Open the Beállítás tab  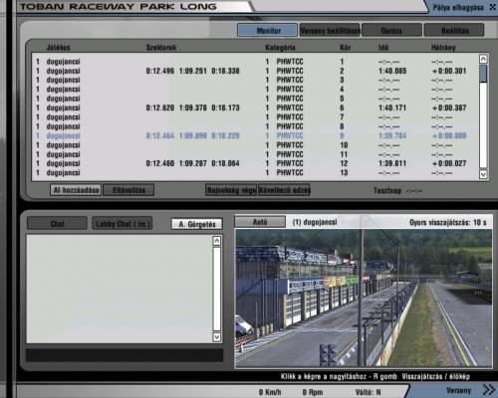[454, 30]
